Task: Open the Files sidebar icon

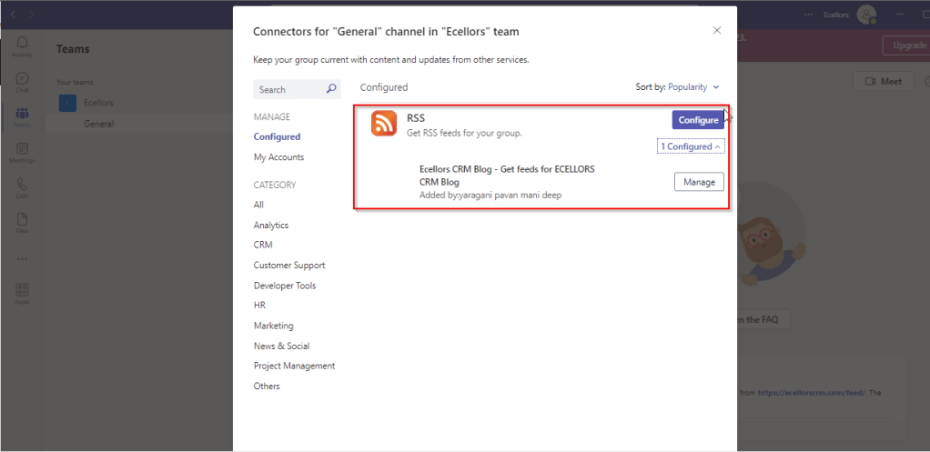Action: (x=22, y=222)
